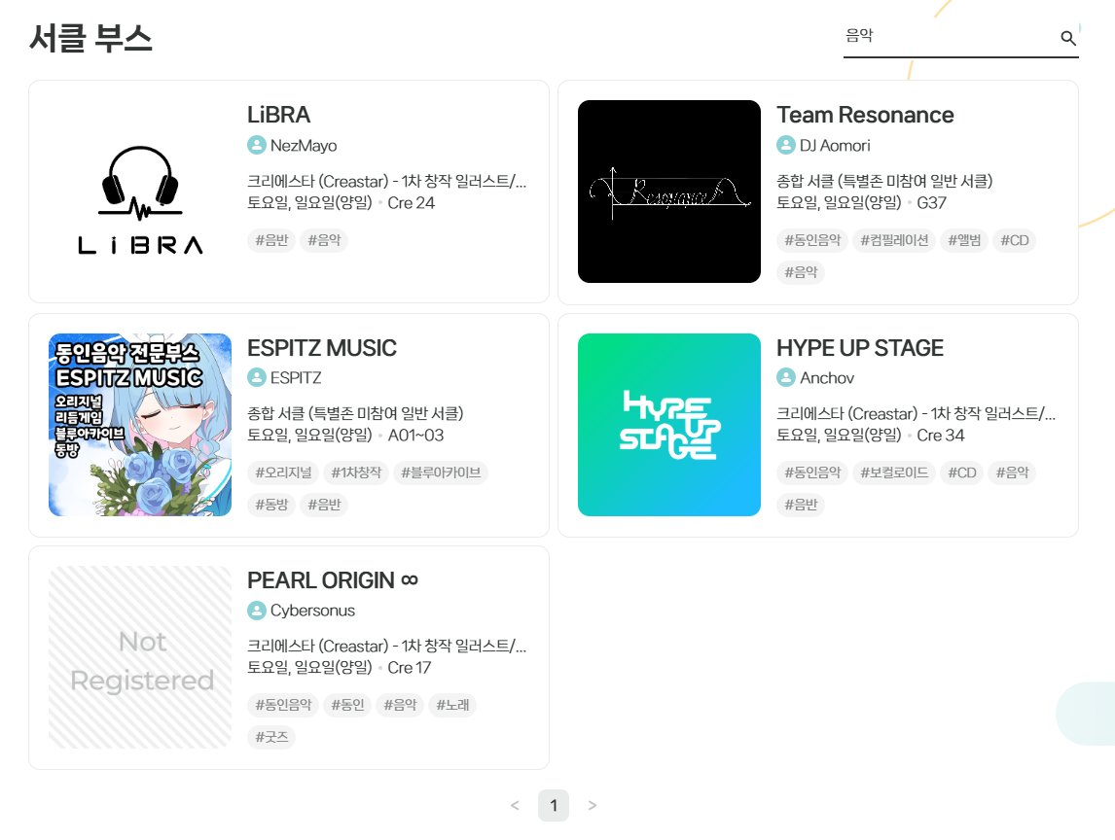Click the #굿즈 tag on PEARL ORIGIN card

(271, 737)
